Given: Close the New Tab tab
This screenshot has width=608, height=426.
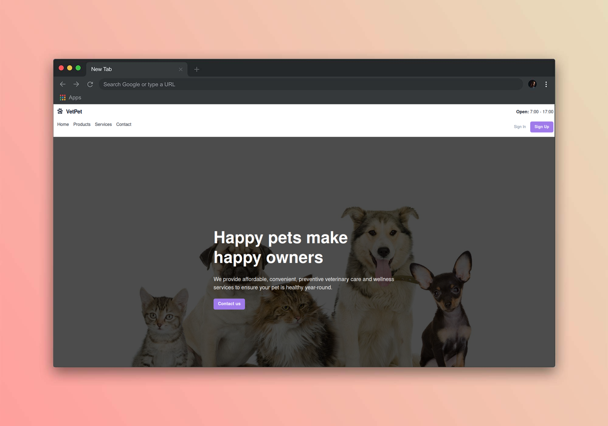Looking at the screenshot, I should coord(181,69).
